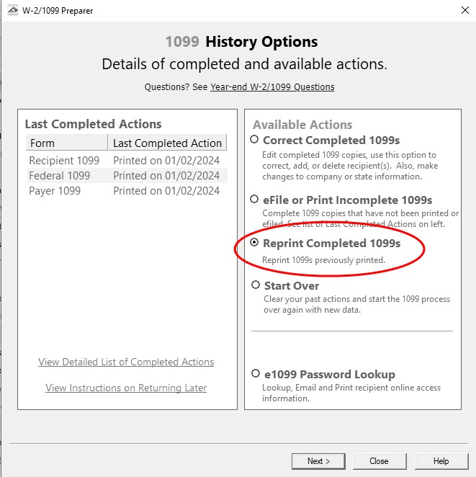
Task: Click the printed date beside Payer 1099
Action: pos(166,191)
